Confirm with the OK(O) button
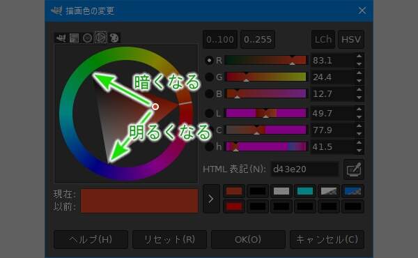The image size is (418, 258). pos(248,240)
